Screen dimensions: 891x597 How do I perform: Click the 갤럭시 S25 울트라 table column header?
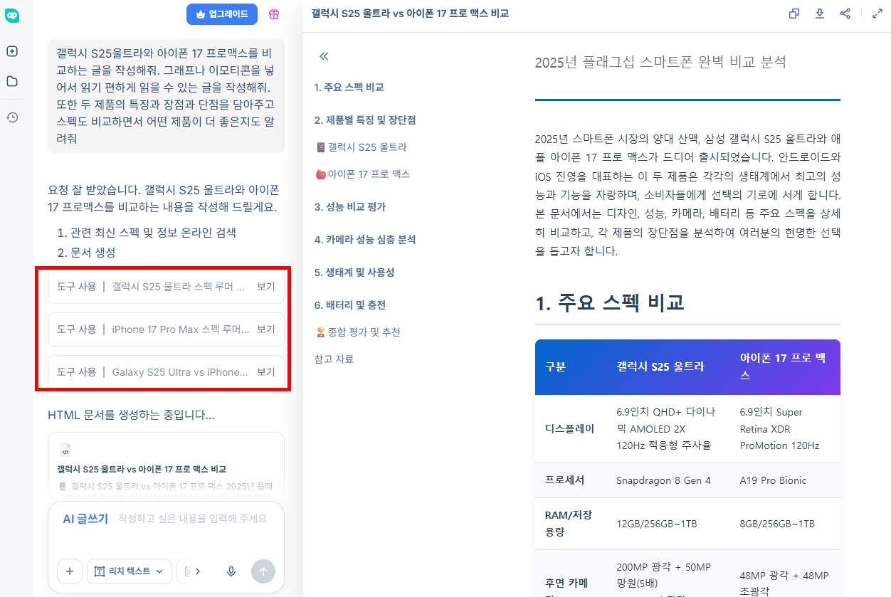[x=660, y=367]
